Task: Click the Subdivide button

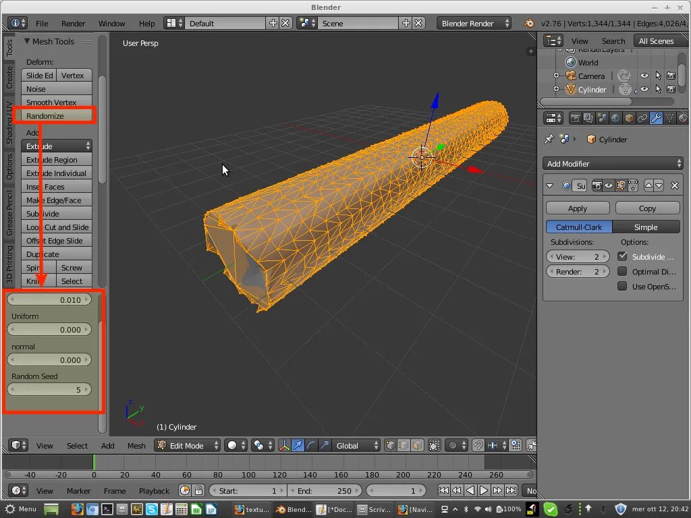Action: pyautogui.click(x=57, y=214)
